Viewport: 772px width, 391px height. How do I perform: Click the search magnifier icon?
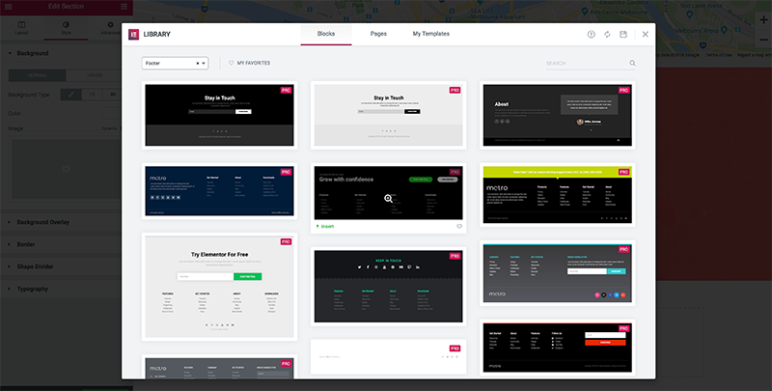click(x=633, y=64)
